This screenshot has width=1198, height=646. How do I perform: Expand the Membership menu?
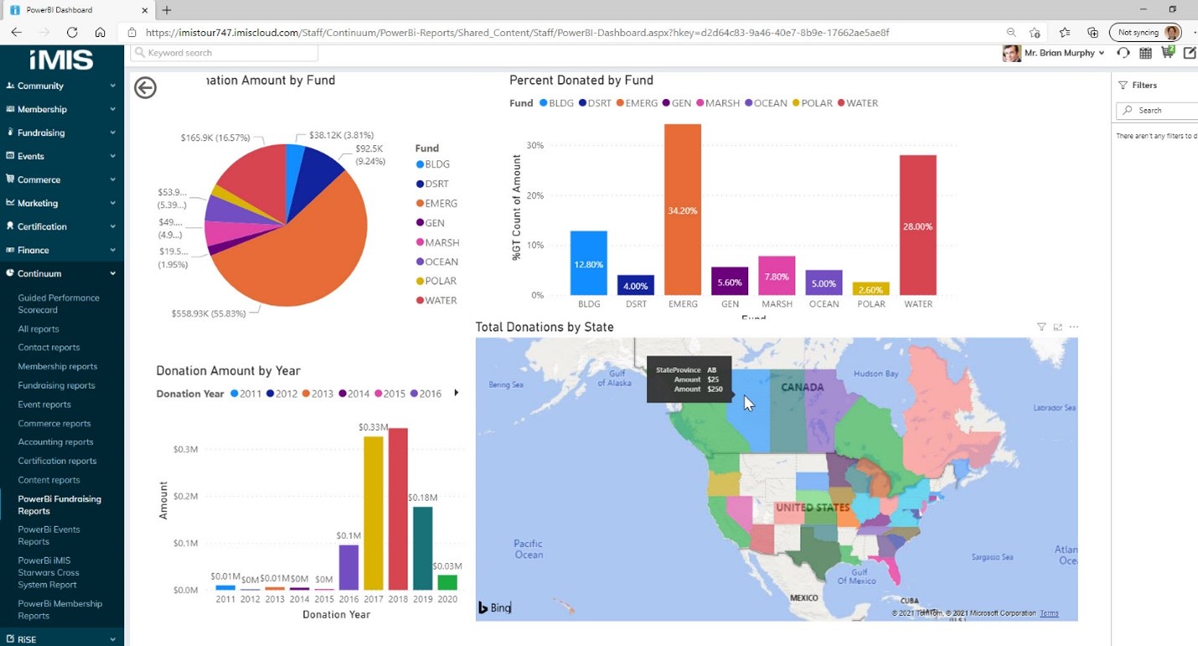(x=61, y=109)
